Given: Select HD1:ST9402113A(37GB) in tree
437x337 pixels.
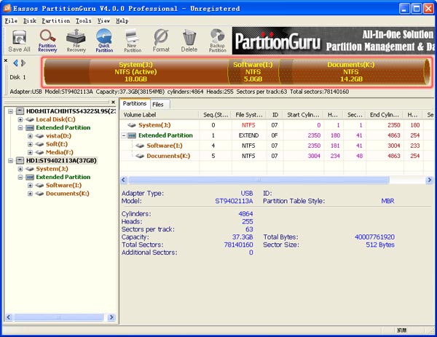Looking at the screenshot, I should [61, 161].
